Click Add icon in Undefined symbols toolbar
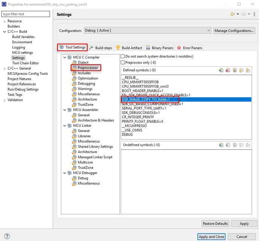 click(x=221, y=145)
